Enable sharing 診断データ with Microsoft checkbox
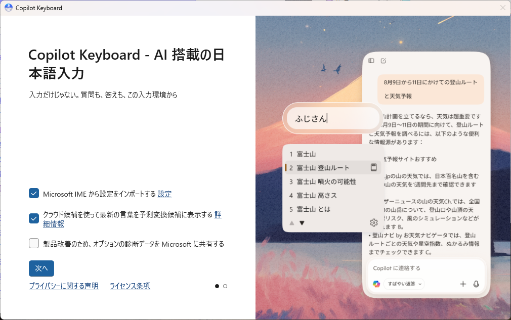The height and width of the screenshot is (320, 511). pyautogui.click(x=34, y=243)
